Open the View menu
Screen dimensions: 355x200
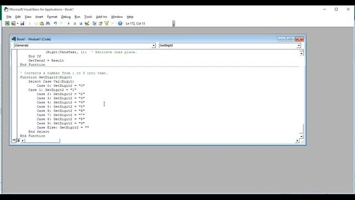pyautogui.click(x=28, y=17)
